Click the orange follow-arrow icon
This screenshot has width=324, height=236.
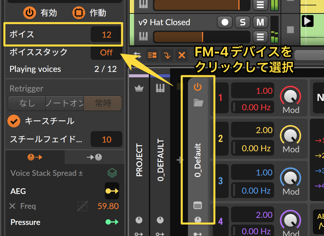pos(167,55)
